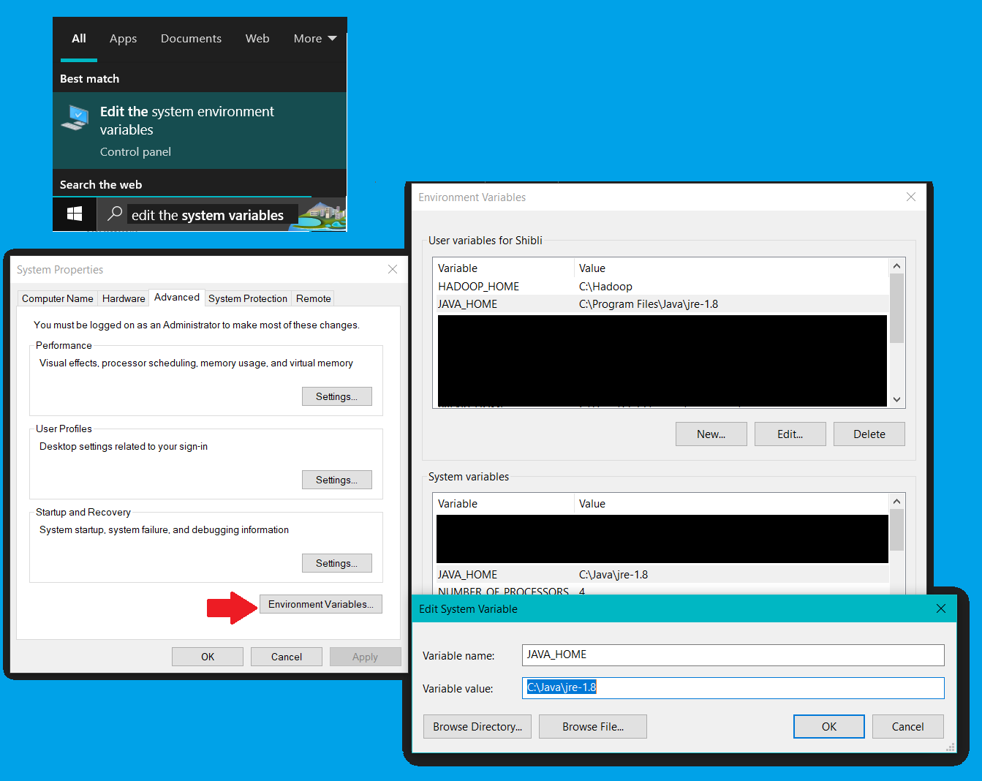The height and width of the screenshot is (781, 982).
Task: Click the Environment Variables button
Action: [321, 604]
